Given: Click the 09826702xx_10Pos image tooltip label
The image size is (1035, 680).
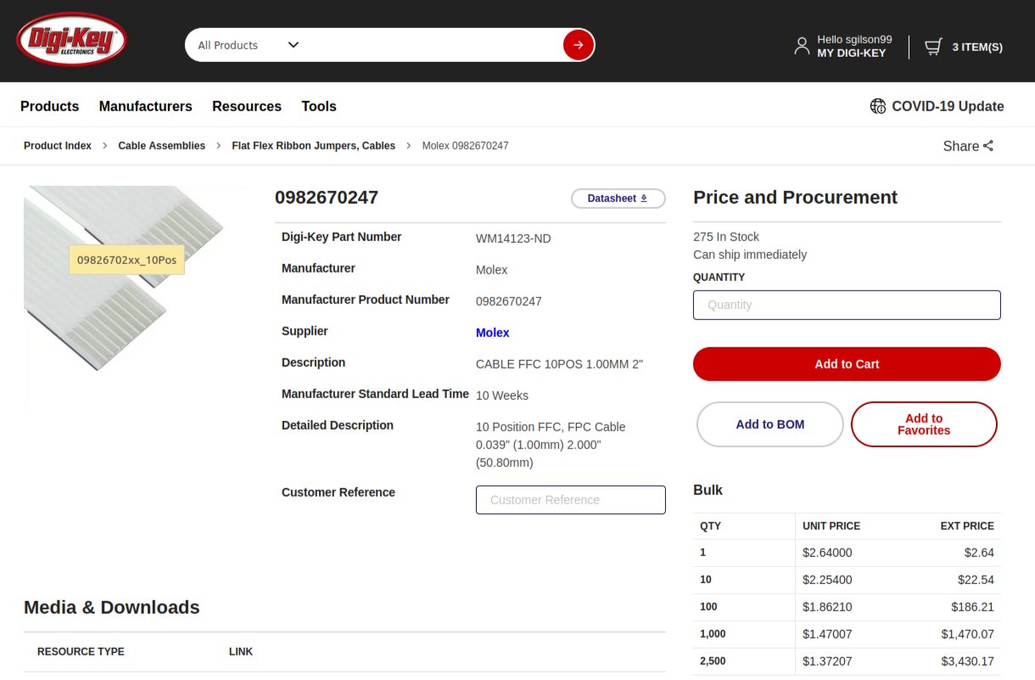Looking at the screenshot, I should [127, 260].
